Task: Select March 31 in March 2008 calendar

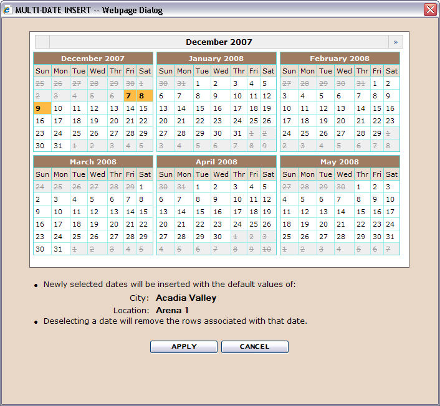Action: click(60, 249)
